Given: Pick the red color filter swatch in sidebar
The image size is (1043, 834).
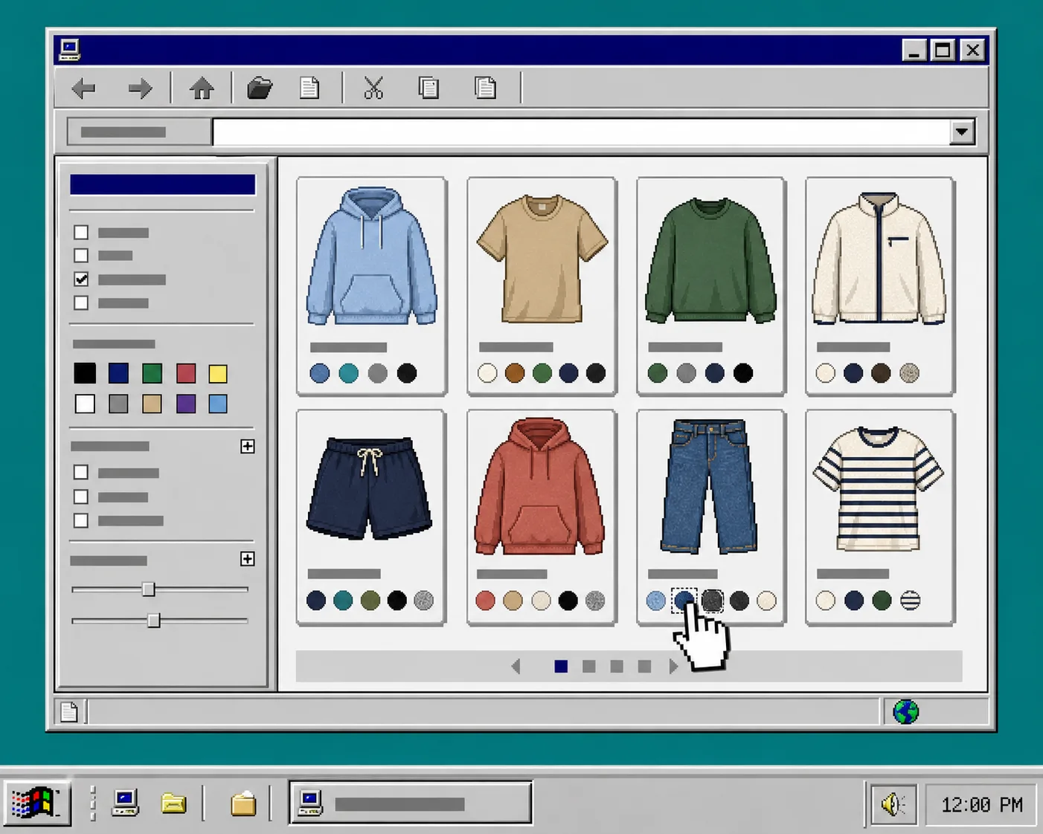Looking at the screenshot, I should [186, 373].
